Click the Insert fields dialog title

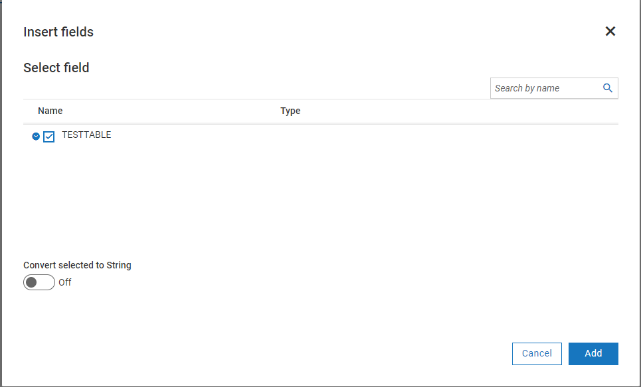tap(58, 32)
